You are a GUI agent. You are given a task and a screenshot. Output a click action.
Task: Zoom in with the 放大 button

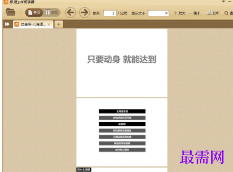(x=179, y=13)
